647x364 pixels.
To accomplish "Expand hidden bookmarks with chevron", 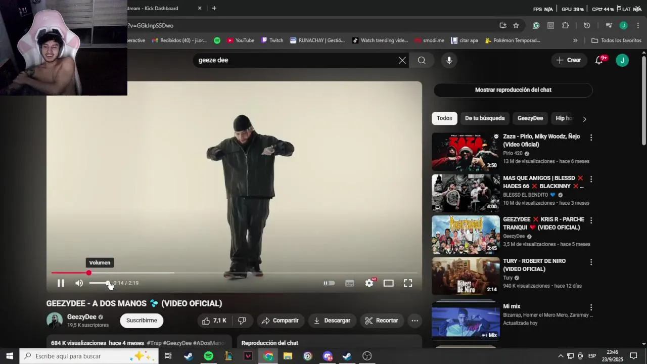I will pyautogui.click(x=575, y=40).
